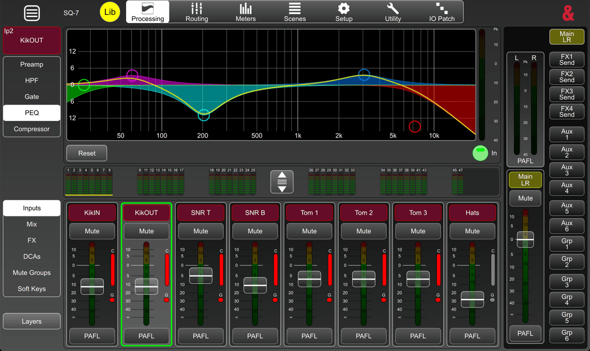Switch to the Compressor tab

click(32, 129)
